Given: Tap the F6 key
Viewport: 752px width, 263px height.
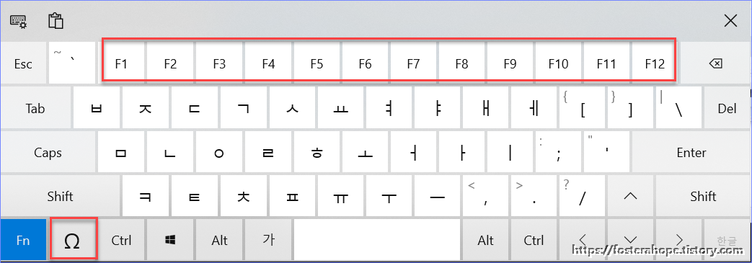Looking at the screenshot, I should (365, 63).
